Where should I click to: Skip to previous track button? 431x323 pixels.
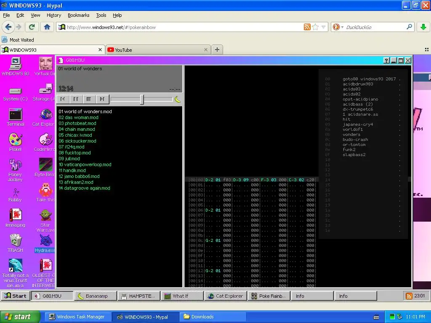[x=63, y=99]
